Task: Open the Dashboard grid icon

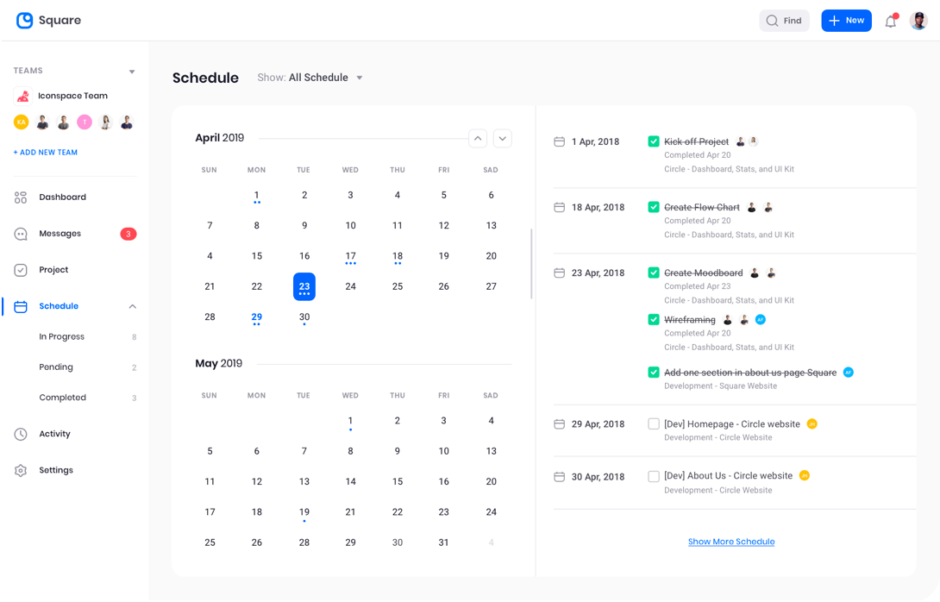Action: click(x=21, y=198)
